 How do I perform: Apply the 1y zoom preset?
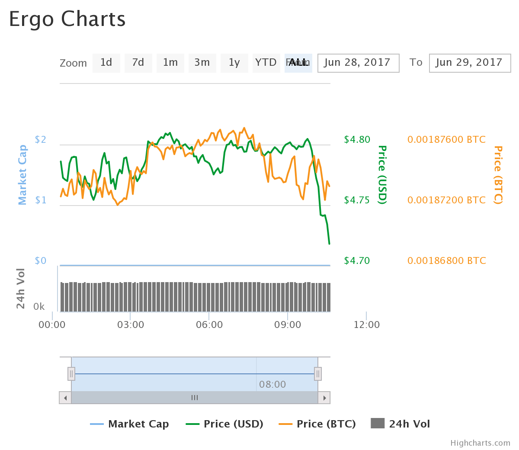pyautogui.click(x=234, y=63)
